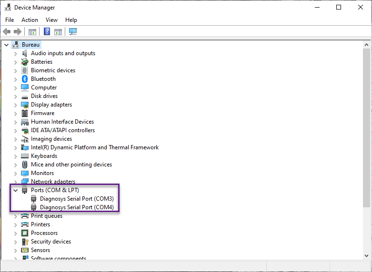
Task: Click the Audio inputs and outputs speaker icon
Action: pos(25,53)
